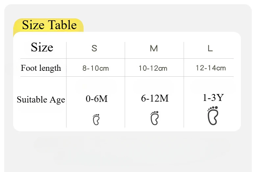Select the 6-12M age text
This screenshot has width=260, height=172.
pyautogui.click(x=155, y=98)
